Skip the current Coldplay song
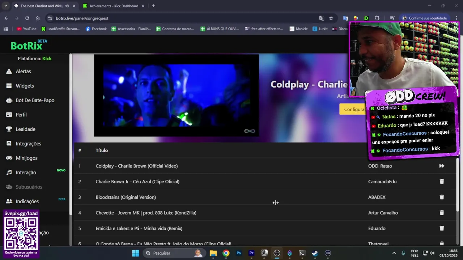The image size is (463, 260). [442, 166]
